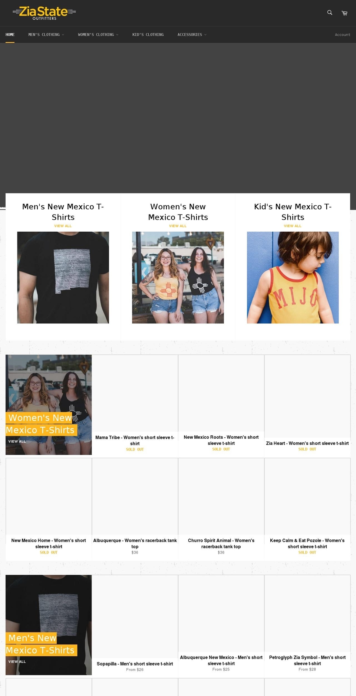This screenshot has height=696, width=356.
Task: Open Albuquerque New Mexico men's t-shirt
Action: coord(221,660)
